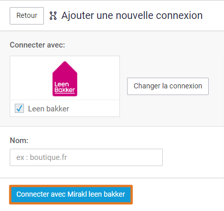Open Changer la connexion
This screenshot has width=224, height=211.
pos(168,86)
